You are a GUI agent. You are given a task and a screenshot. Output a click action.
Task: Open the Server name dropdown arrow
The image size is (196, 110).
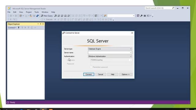[131, 53]
